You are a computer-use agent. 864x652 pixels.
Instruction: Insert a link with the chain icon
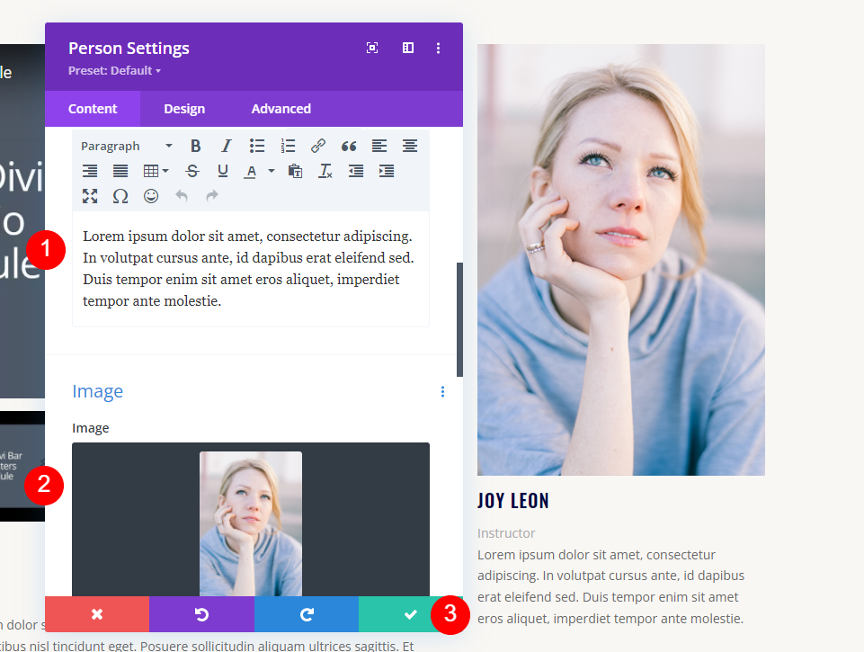318,146
